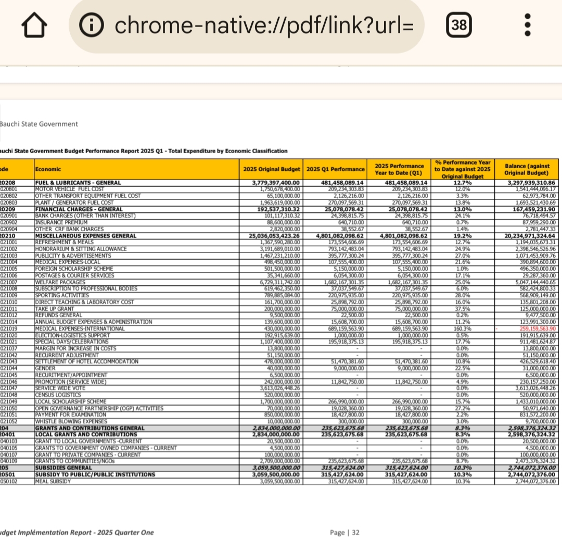
Task: Select 'LOCAL SCHOLARSHIP SCHEME' row label
Action: (x=71, y=402)
